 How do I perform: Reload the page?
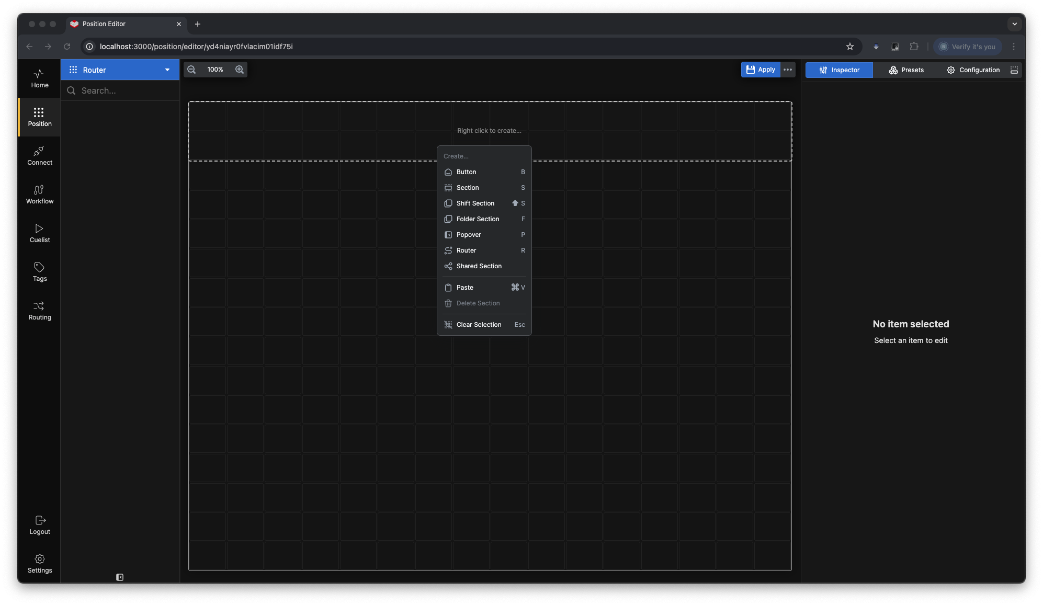(67, 47)
